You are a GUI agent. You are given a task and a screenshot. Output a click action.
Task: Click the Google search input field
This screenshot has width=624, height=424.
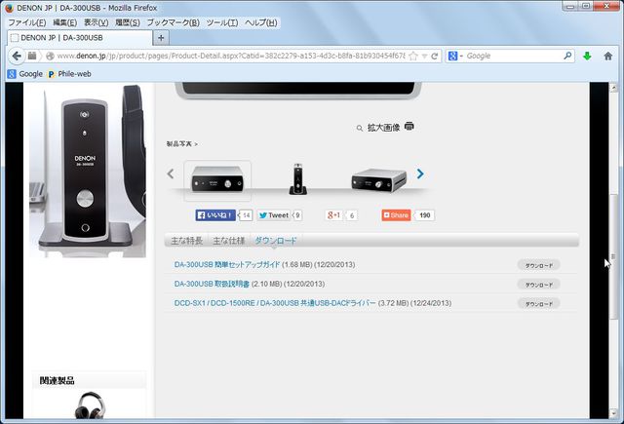click(x=514, y=57)
